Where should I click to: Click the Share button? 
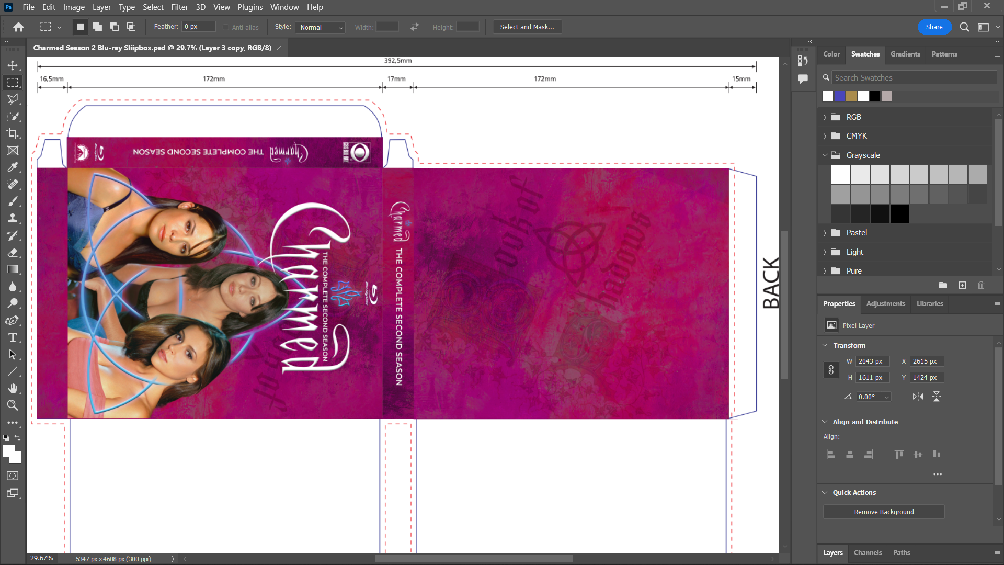pyautogui.click(x=934, y=27)
